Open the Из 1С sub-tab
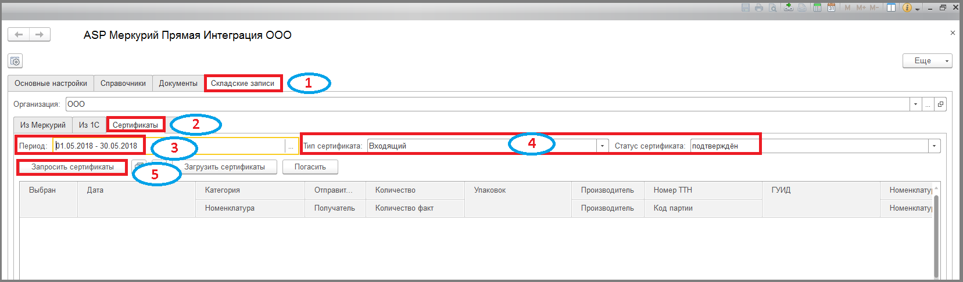 [x=90, y=125]
